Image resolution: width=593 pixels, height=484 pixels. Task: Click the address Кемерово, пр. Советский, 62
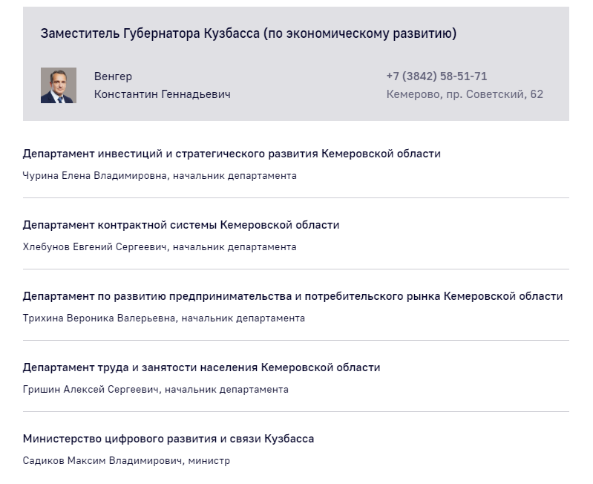tap(465, 94)
